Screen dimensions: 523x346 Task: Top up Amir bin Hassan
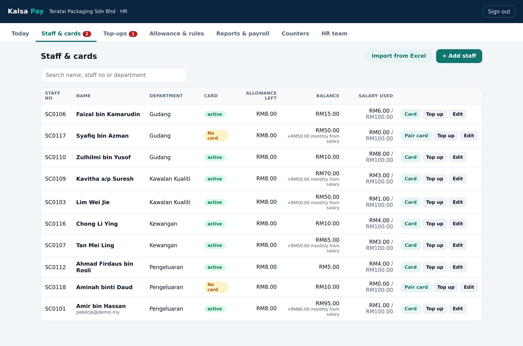pyautogui.click(x=434, y=309)
